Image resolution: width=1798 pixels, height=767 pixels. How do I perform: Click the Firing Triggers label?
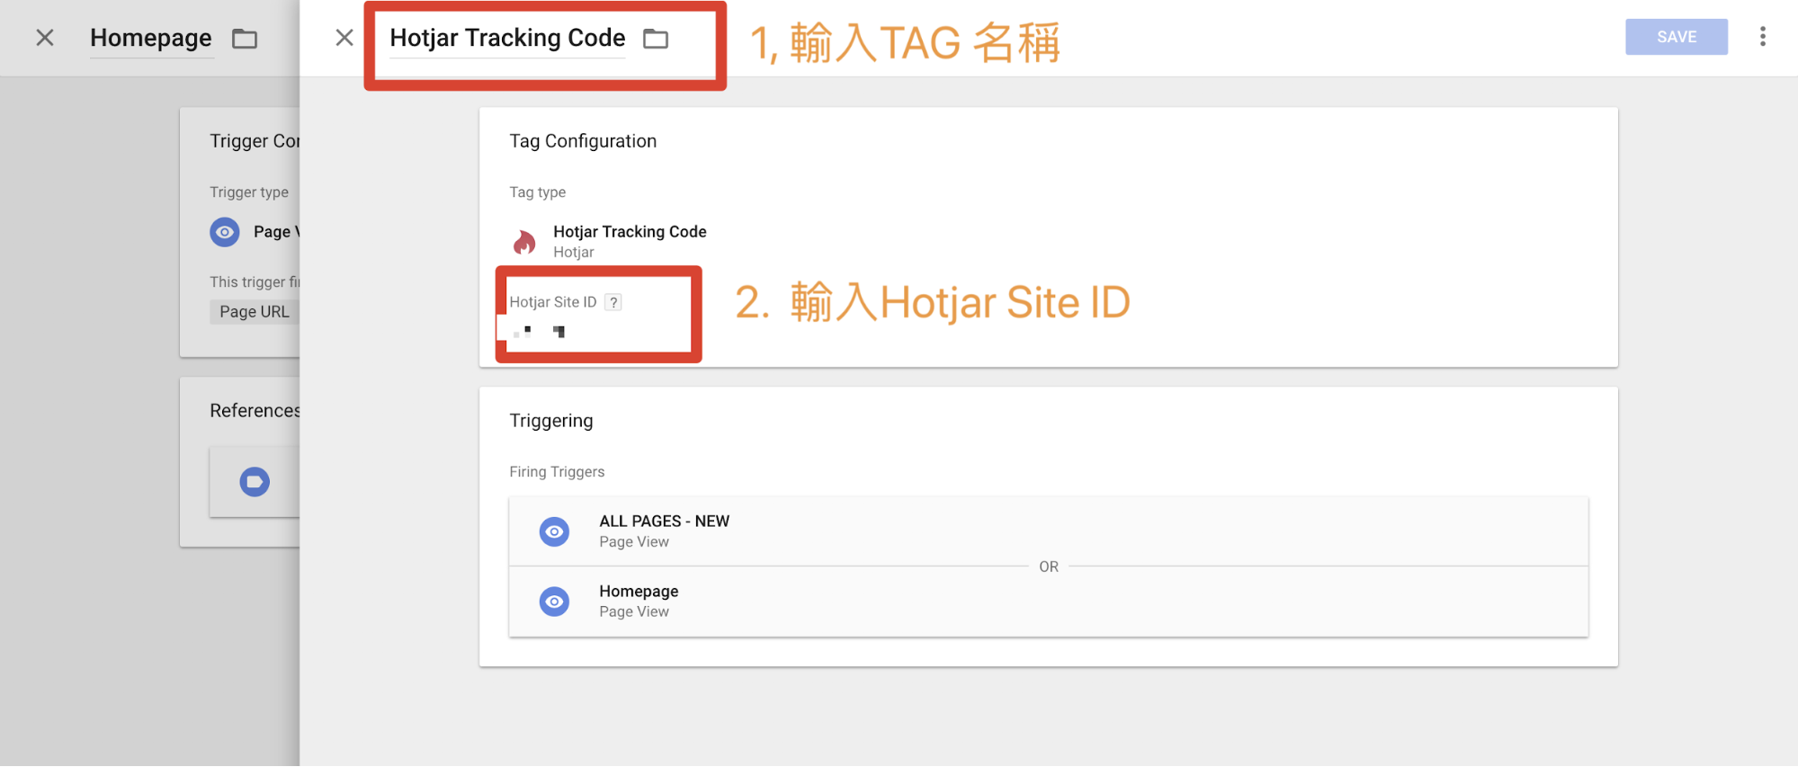click(557, 472)
